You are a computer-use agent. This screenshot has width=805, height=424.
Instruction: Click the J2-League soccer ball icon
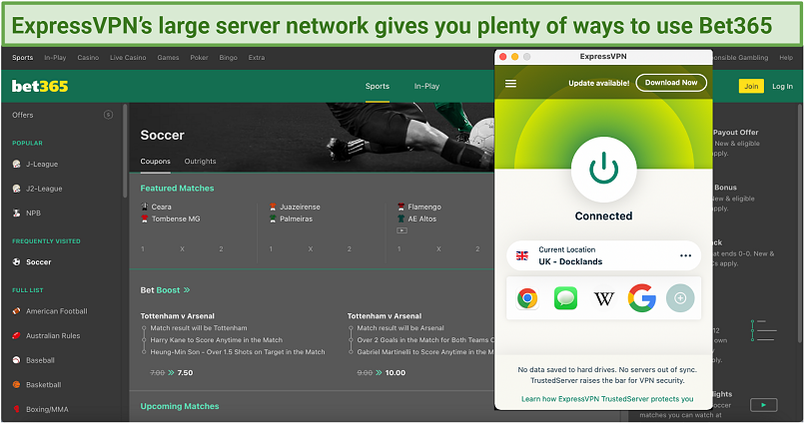tap(16, 189)
